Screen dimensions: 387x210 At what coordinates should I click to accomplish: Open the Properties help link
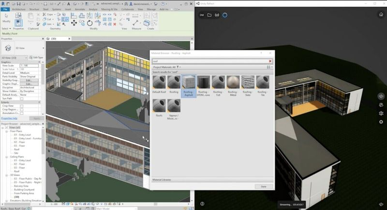click(x=9, y=118)
